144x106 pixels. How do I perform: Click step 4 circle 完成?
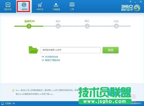point(116,26)
